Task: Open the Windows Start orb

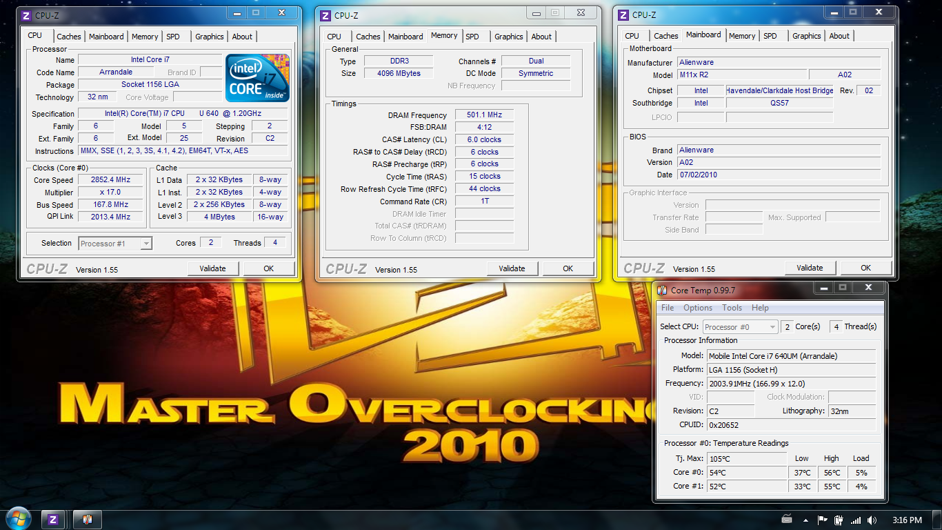Action: [18, 518]
